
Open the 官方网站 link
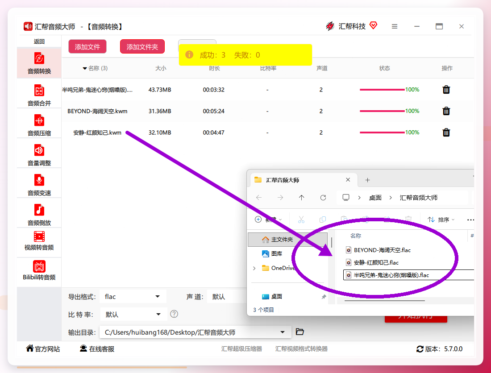[43, 348]
